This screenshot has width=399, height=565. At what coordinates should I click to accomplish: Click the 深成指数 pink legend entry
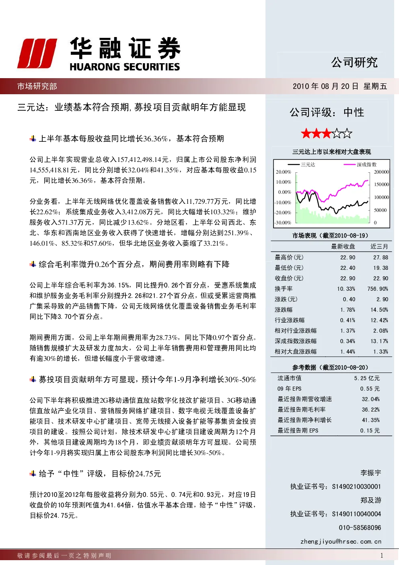click(x=360, y=164)
